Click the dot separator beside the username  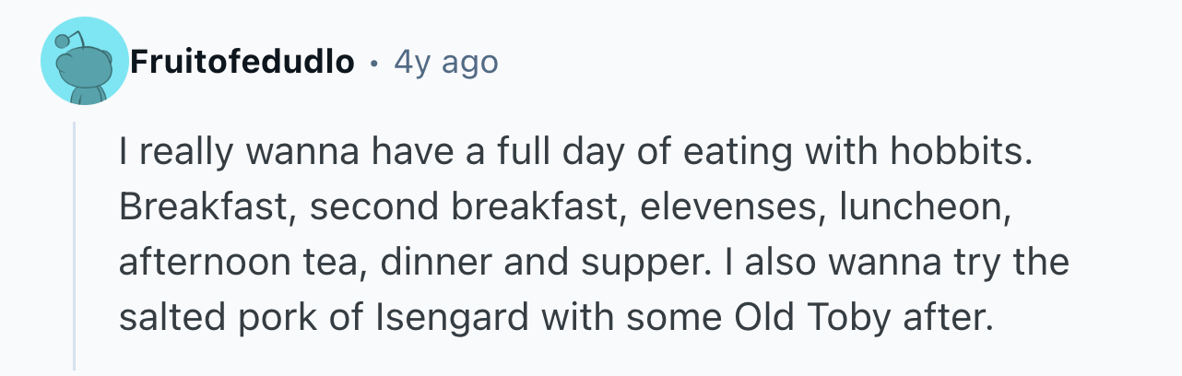tap(374, 65)
